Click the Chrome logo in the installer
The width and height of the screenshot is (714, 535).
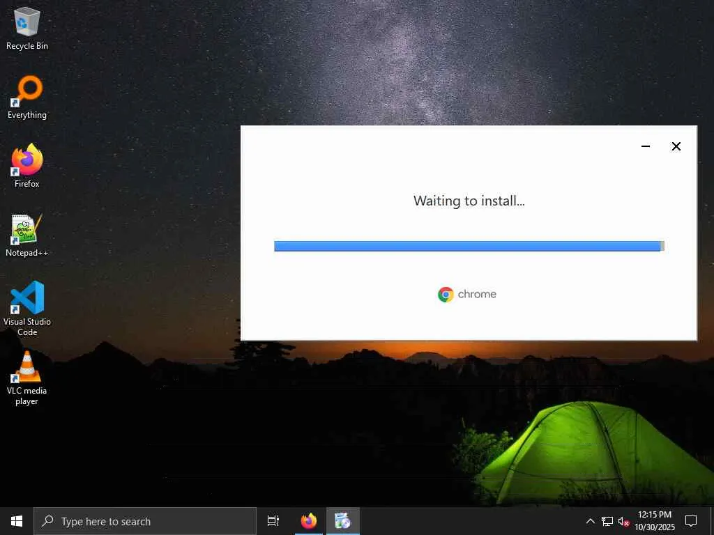[446, 295]
